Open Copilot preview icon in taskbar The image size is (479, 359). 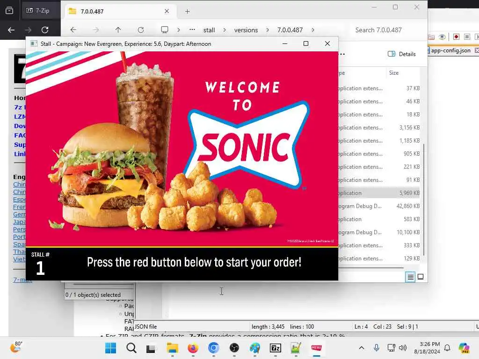click(464, 348)
